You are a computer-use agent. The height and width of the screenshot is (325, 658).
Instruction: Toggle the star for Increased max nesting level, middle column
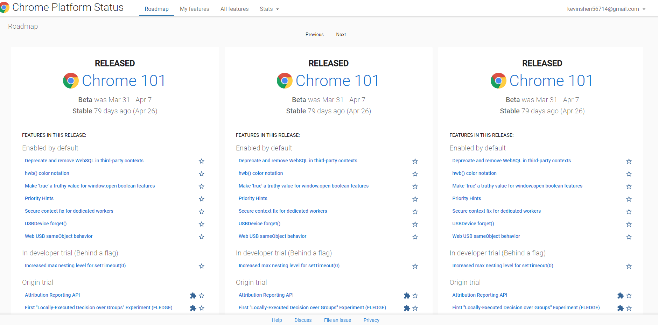pyautogui.click(x=415, y=266)
